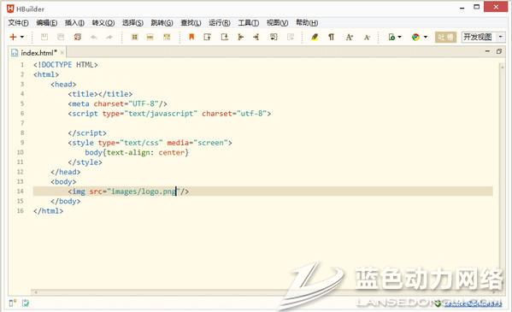Close the index.html tab
The width and height of the screenshot is (512, 312).
pyautogui.click(x=62, y=53)
